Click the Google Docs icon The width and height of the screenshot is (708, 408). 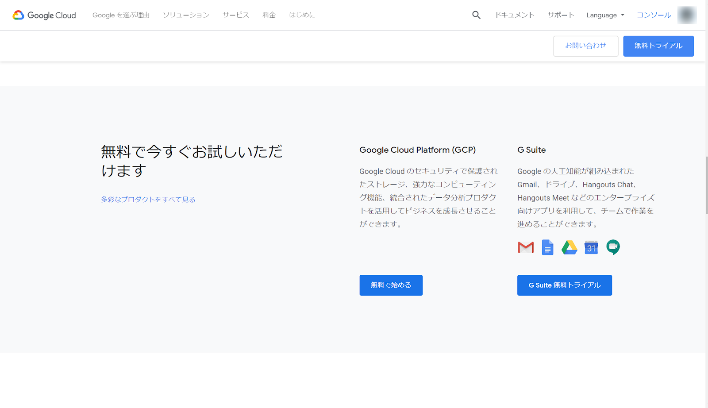pos(547,247)
